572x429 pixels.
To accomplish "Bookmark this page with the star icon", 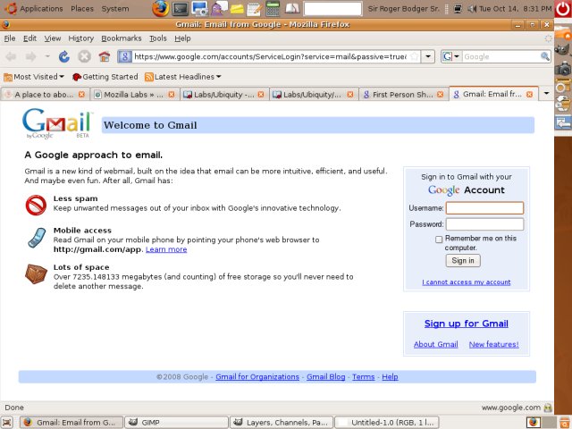I will (415, 56).
